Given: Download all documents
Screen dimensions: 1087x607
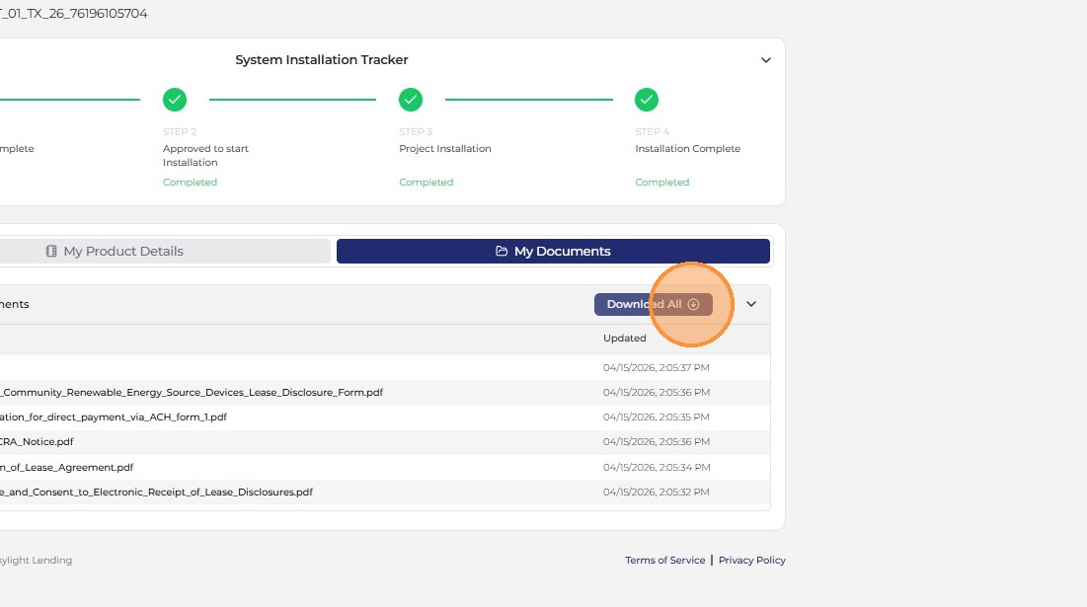Looking at the screenshot, I should 653,304.
